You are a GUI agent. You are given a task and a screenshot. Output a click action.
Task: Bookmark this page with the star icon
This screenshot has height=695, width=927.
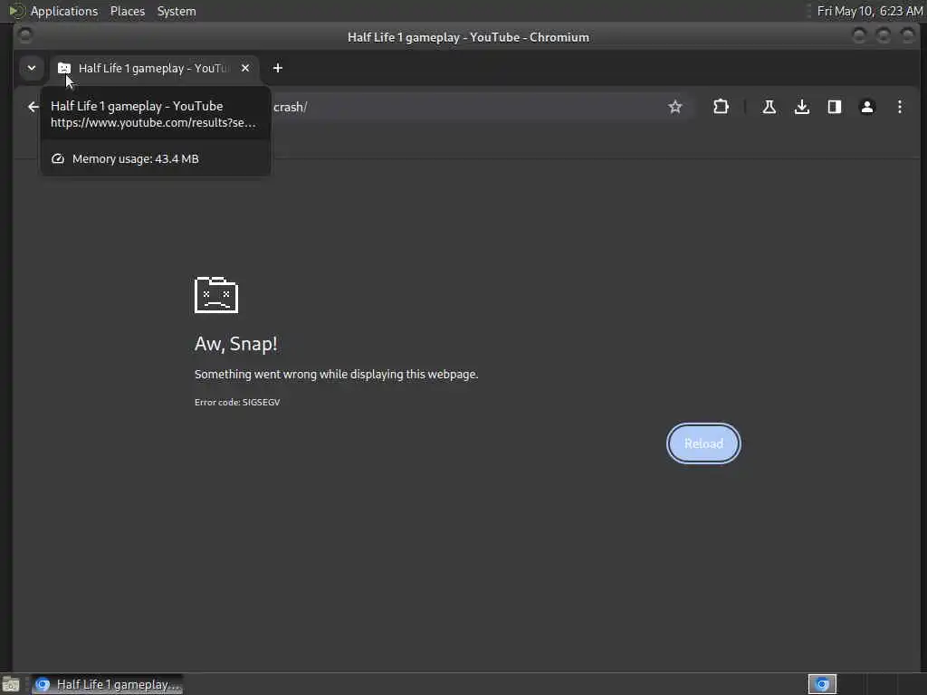[675, 107]
